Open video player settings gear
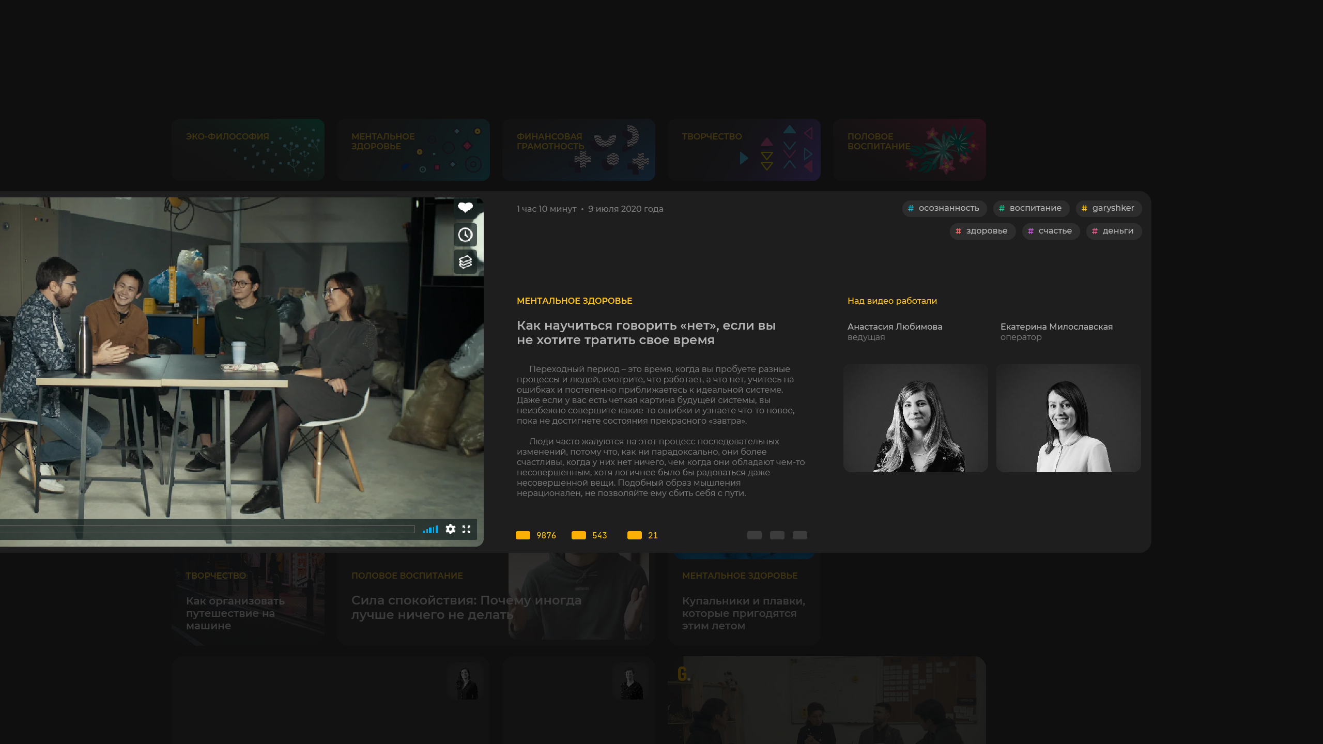Screen dimensions: 1323x744 pos(450,529)
